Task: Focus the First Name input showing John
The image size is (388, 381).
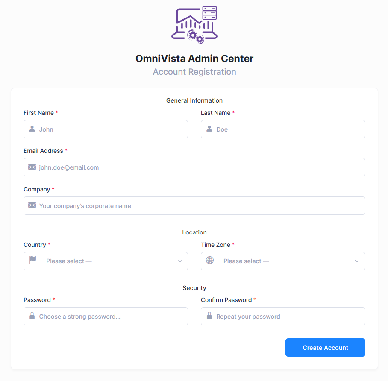Action: [x=106, y=129]
